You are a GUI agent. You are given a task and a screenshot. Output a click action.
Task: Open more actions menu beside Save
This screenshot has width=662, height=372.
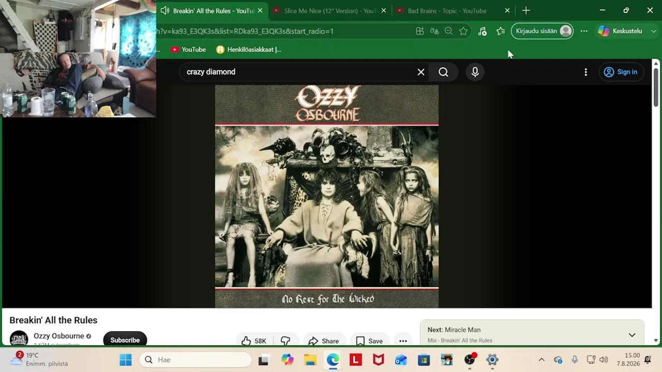pos(403,340)
